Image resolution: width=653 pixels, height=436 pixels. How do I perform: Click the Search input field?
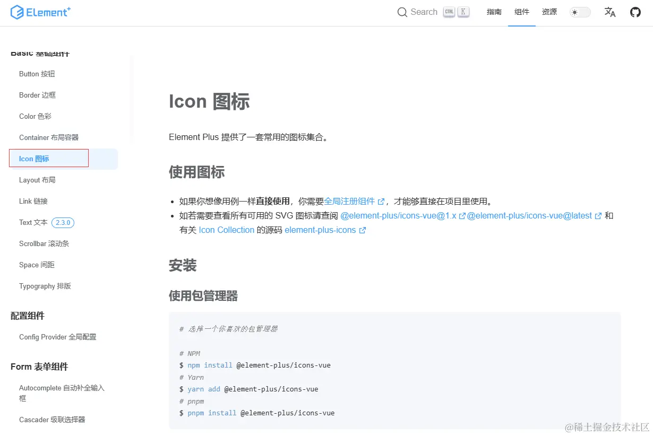(434, 12)
